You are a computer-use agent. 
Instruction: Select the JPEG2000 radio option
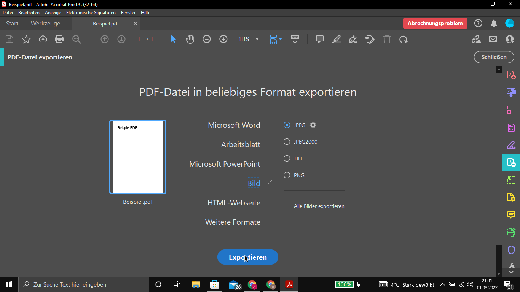287,142
